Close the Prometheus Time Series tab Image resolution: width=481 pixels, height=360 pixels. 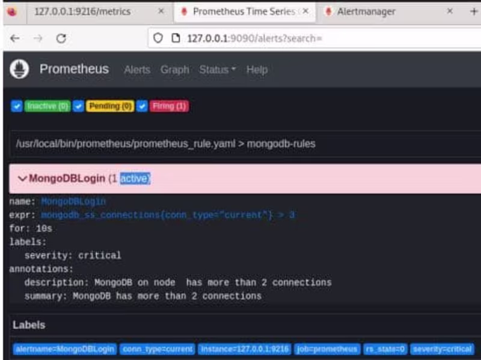305,11
